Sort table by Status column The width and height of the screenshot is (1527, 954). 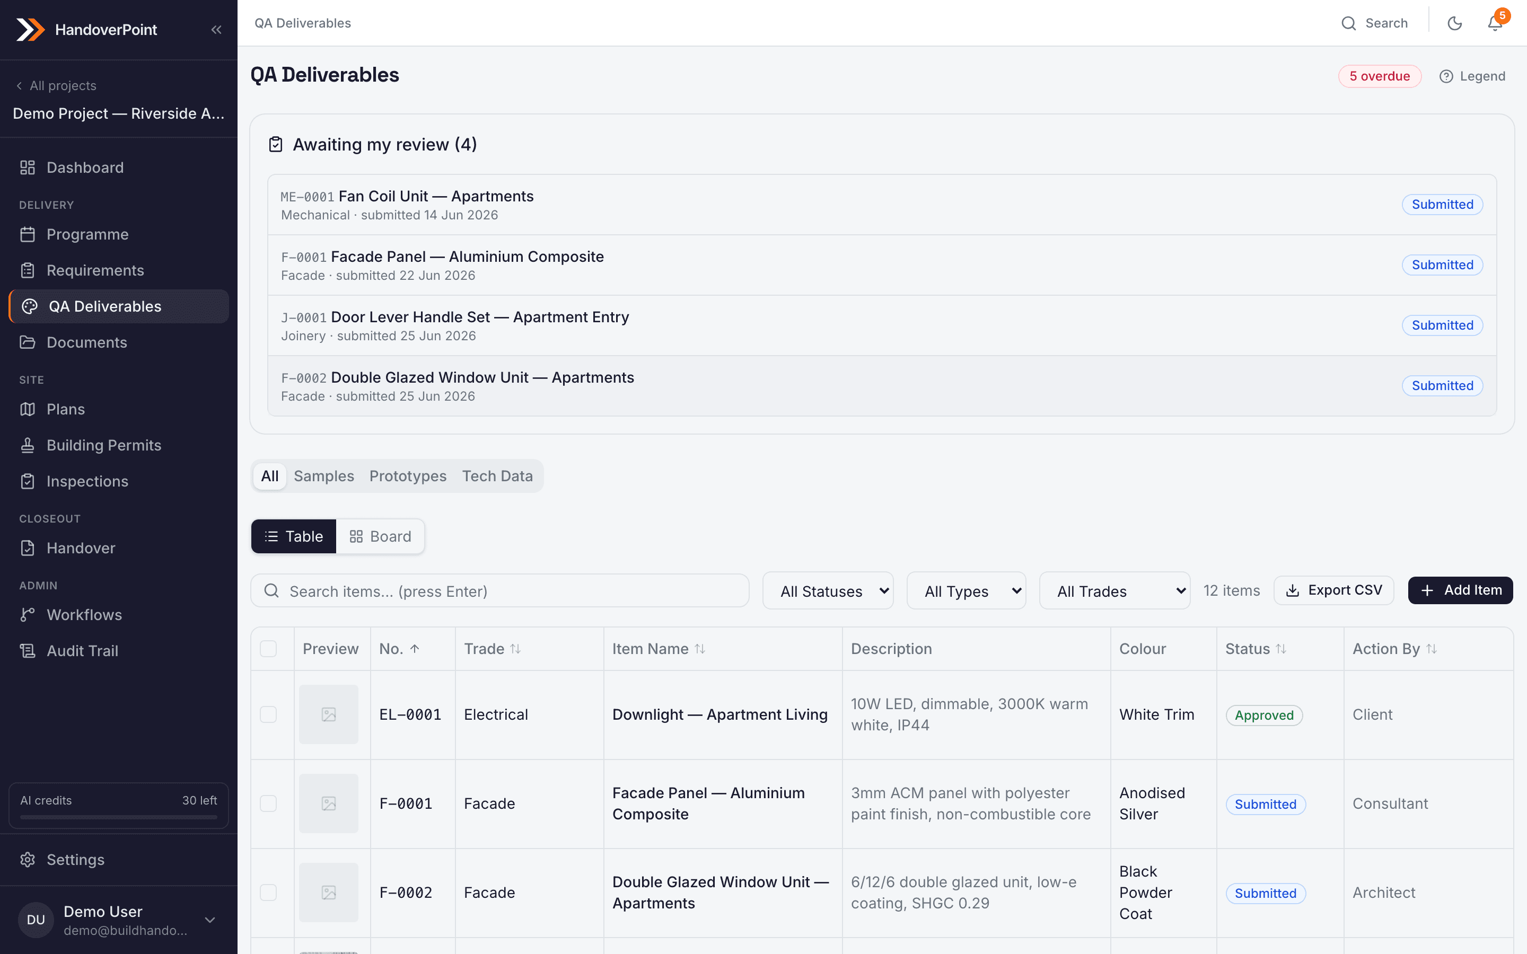point(1281,649)
